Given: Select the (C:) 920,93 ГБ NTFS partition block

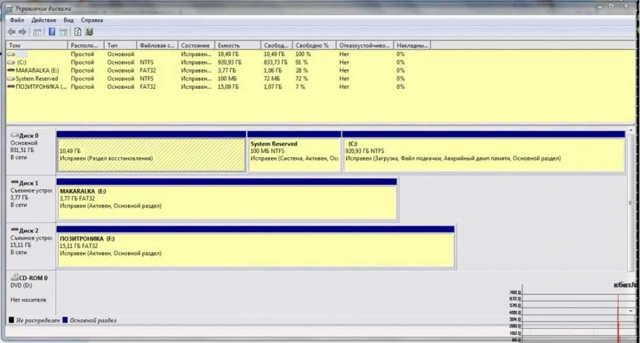Looking at the screenshot, I should (483, 155).
